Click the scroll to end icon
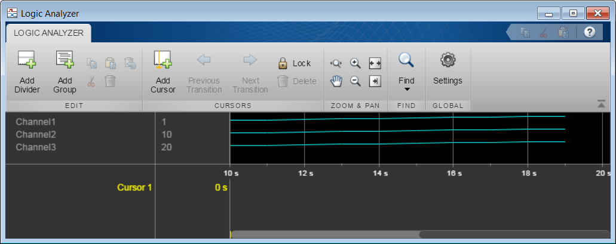 375,81
